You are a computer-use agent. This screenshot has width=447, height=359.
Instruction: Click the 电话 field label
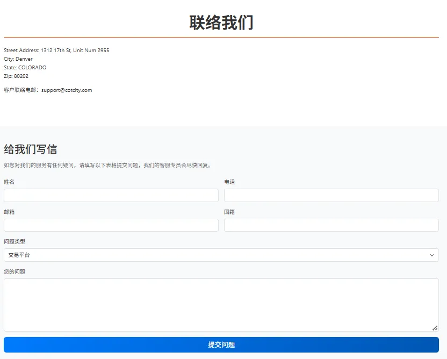point(228,182)
